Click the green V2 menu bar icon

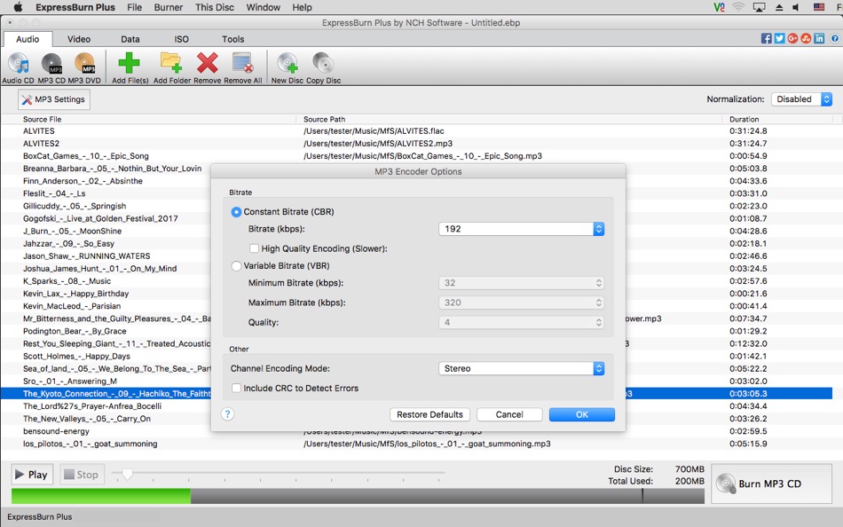(719, 7)
